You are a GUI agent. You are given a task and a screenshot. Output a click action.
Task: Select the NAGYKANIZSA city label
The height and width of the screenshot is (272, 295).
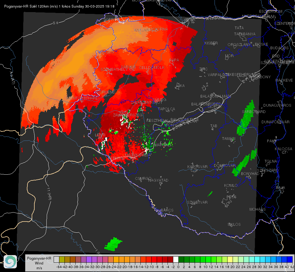[138, 155]
